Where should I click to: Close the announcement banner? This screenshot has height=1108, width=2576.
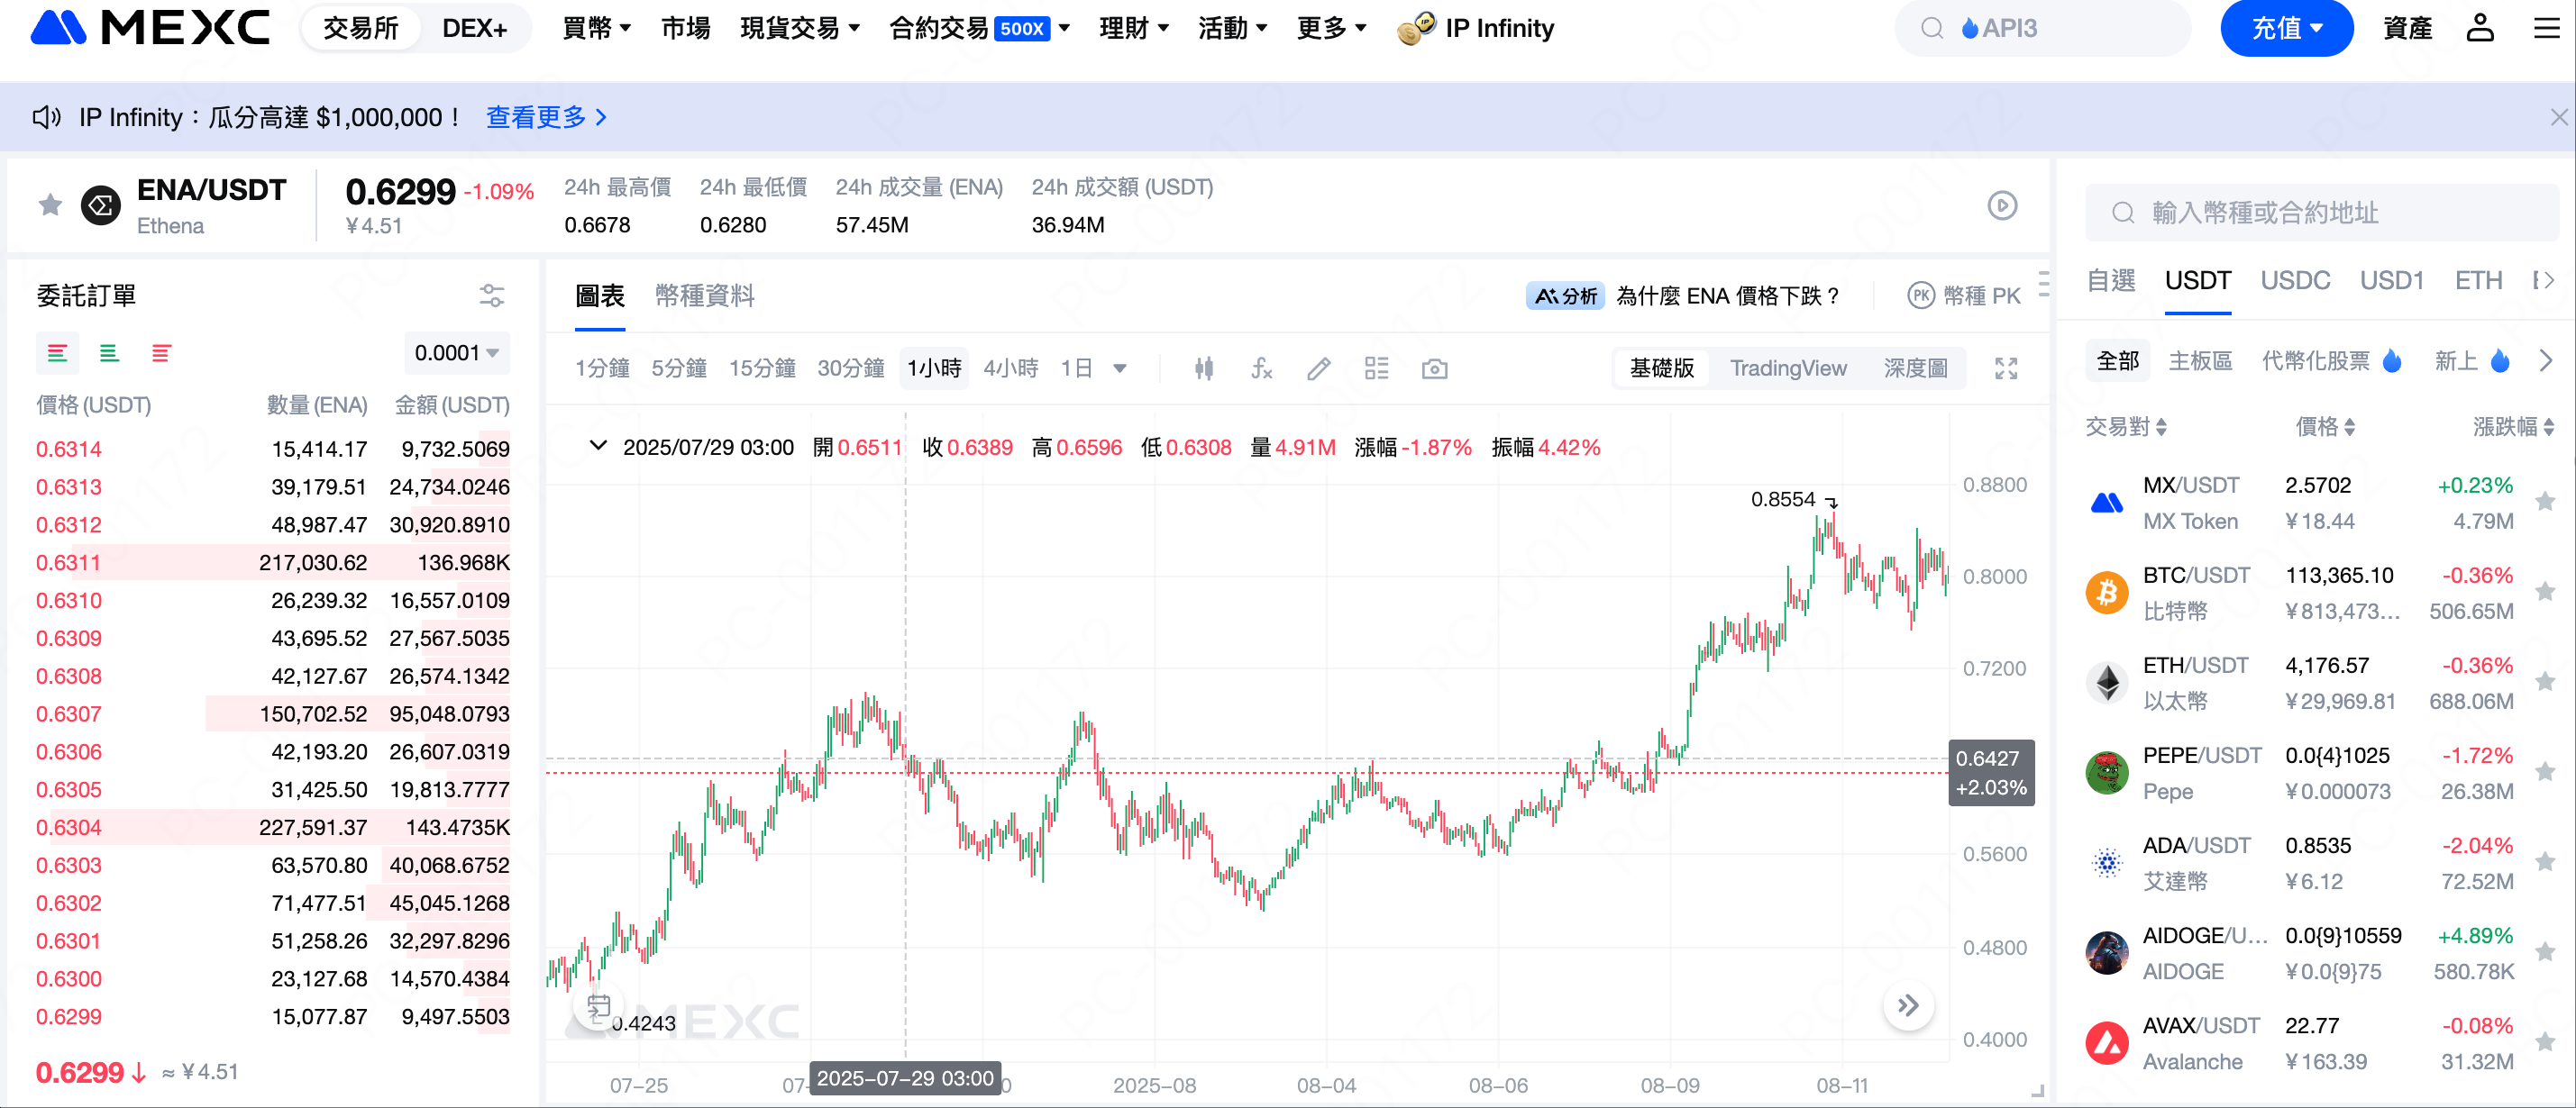(2559, 118)
